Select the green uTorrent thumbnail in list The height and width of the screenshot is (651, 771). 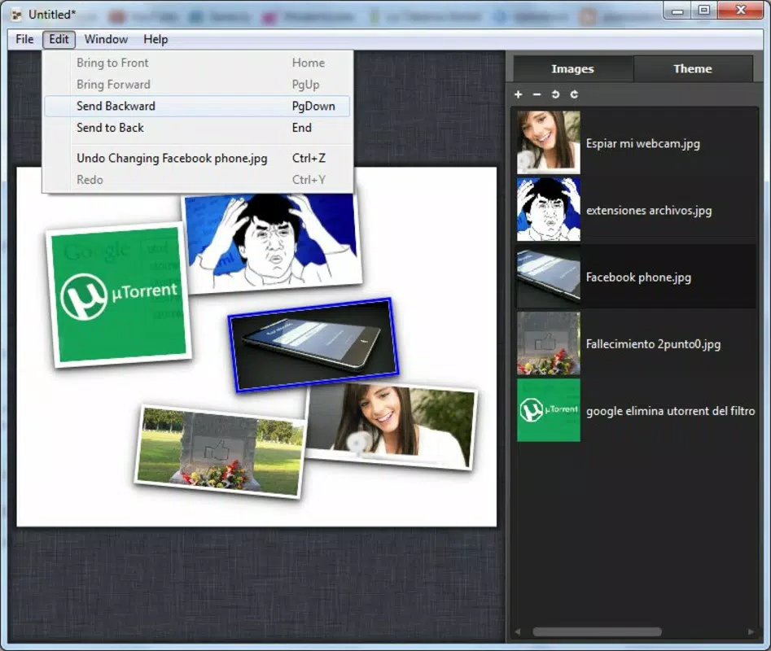(548, 410)
